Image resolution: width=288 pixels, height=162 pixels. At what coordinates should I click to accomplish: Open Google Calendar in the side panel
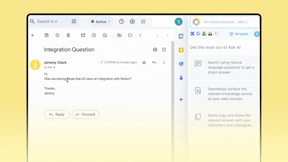(181, 36)
